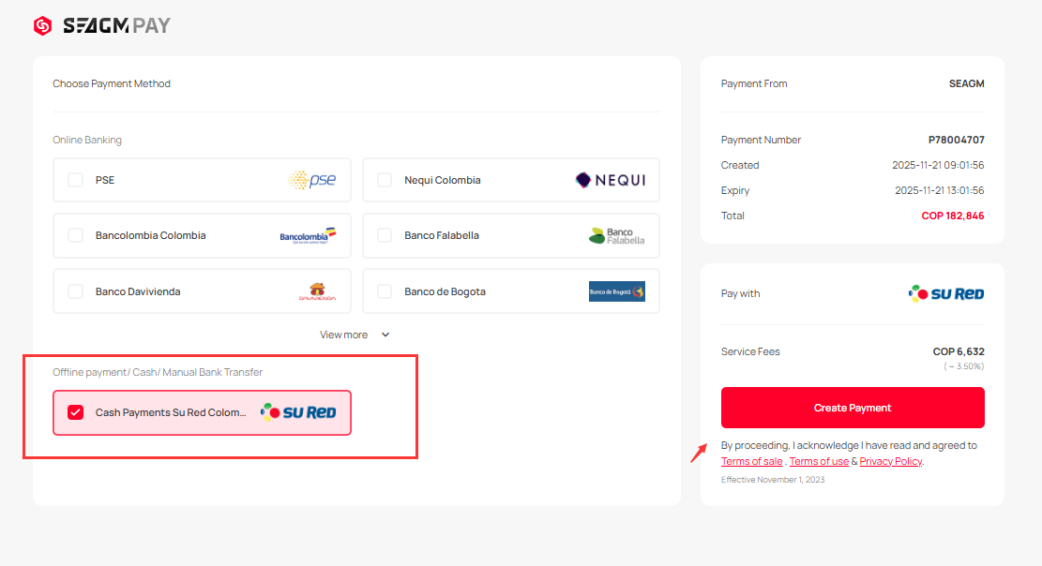Tick the Nequi Colombia checkbox
The image size is (1042, 566).
385,180
